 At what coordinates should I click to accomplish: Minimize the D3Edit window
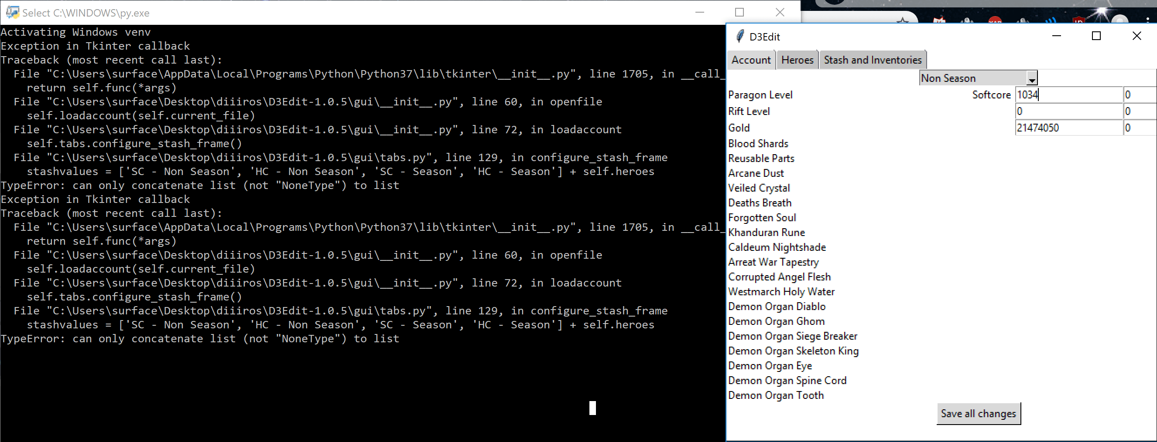(1056, 36)
